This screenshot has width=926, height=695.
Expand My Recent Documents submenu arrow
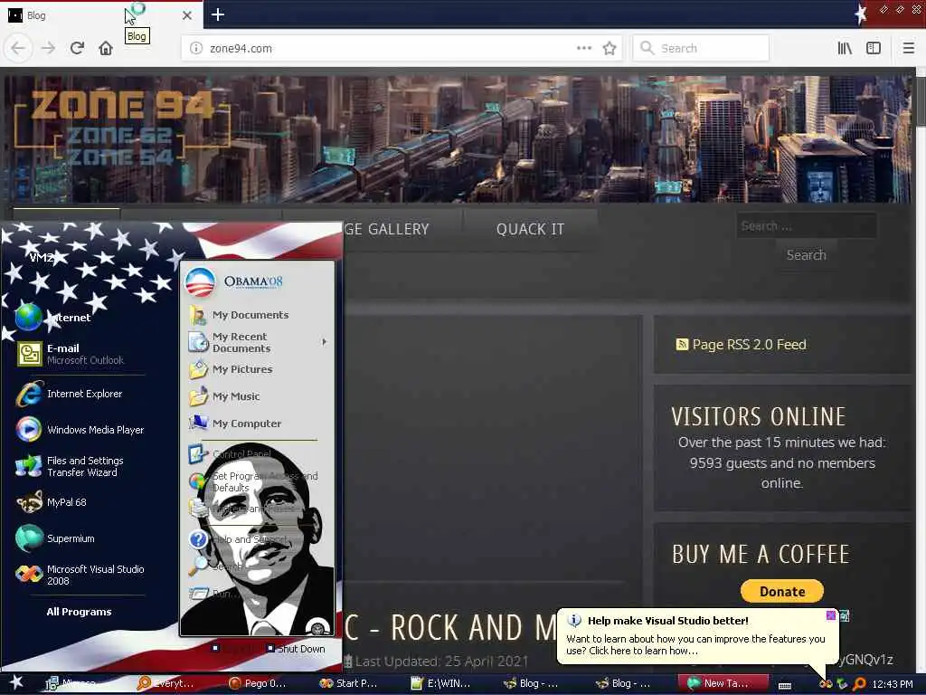point(325,342)
